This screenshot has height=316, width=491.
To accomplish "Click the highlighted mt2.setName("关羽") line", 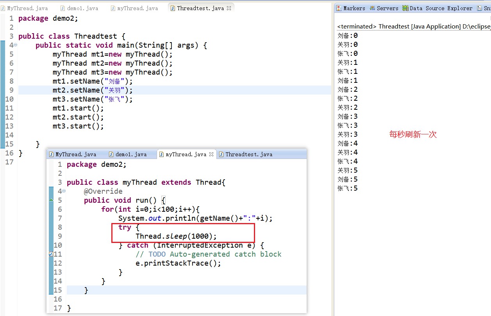I will coord(93,90).
